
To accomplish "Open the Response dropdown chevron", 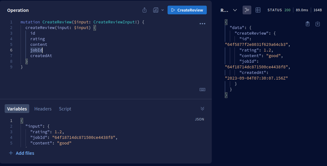I will [x=235, y=10].
